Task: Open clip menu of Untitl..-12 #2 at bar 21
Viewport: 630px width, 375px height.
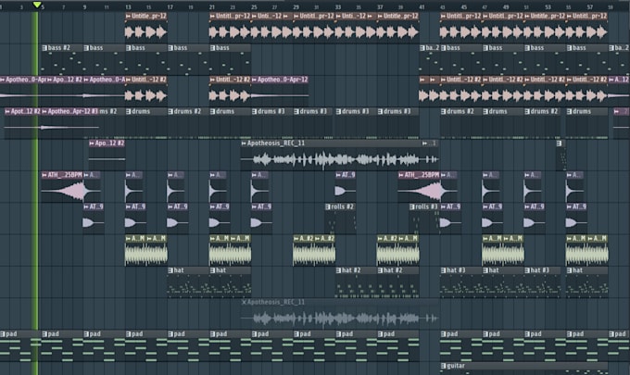Action: click(212, 80)
